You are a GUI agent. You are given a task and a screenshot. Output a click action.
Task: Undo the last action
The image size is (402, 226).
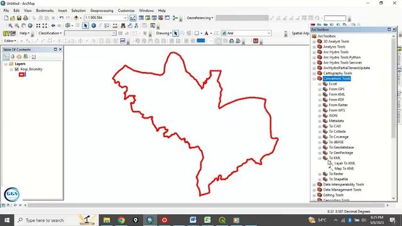click(x=62, y=18)
